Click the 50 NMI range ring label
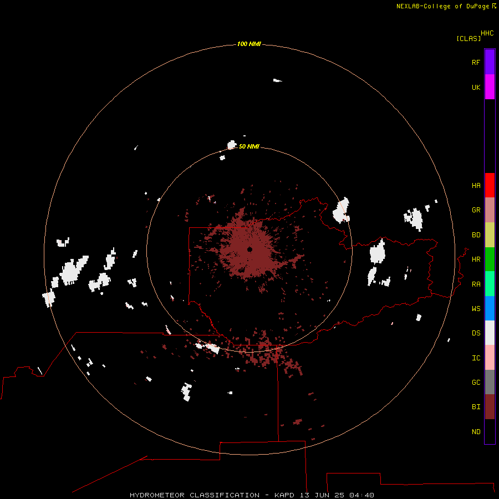The height and width of the screenshot is (499, 499). tap(249, 146)
